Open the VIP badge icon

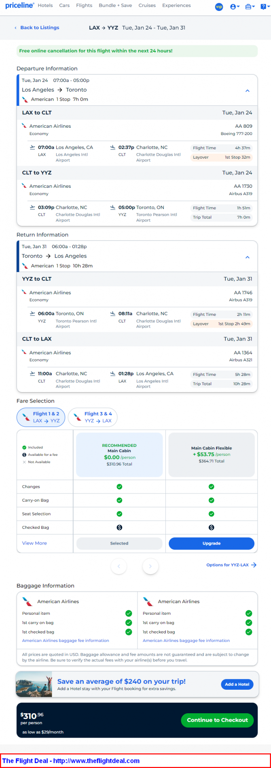coord(219,7)
